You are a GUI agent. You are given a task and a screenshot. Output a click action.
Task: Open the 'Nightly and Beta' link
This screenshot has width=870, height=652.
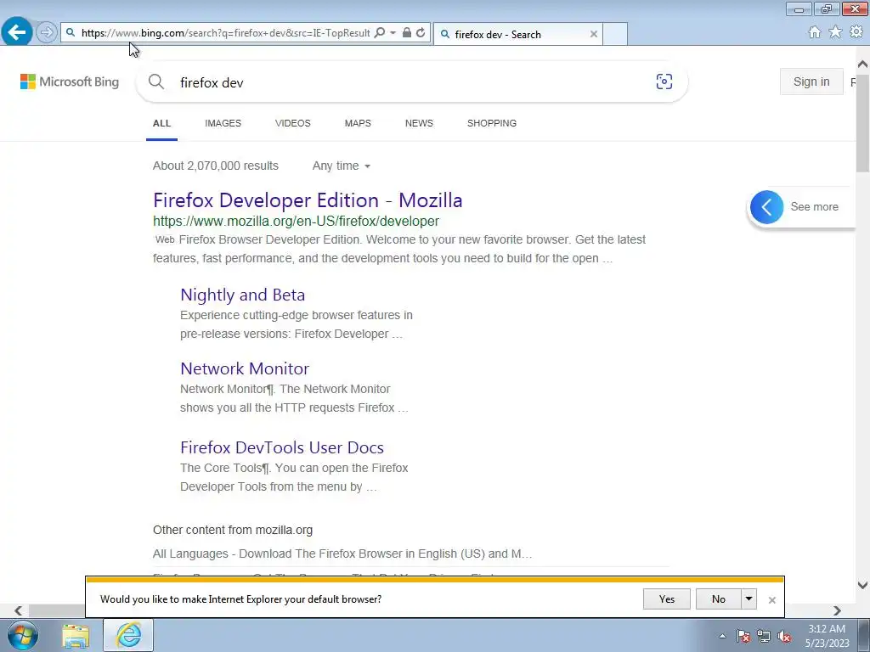pyautogui.click(x=242, y=295)
